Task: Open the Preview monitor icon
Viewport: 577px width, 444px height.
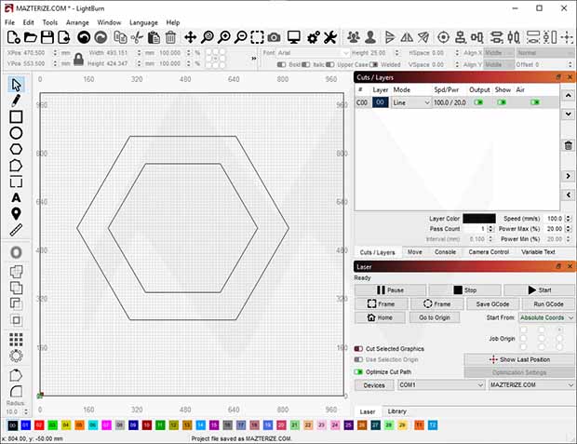Action: (294, 37)
